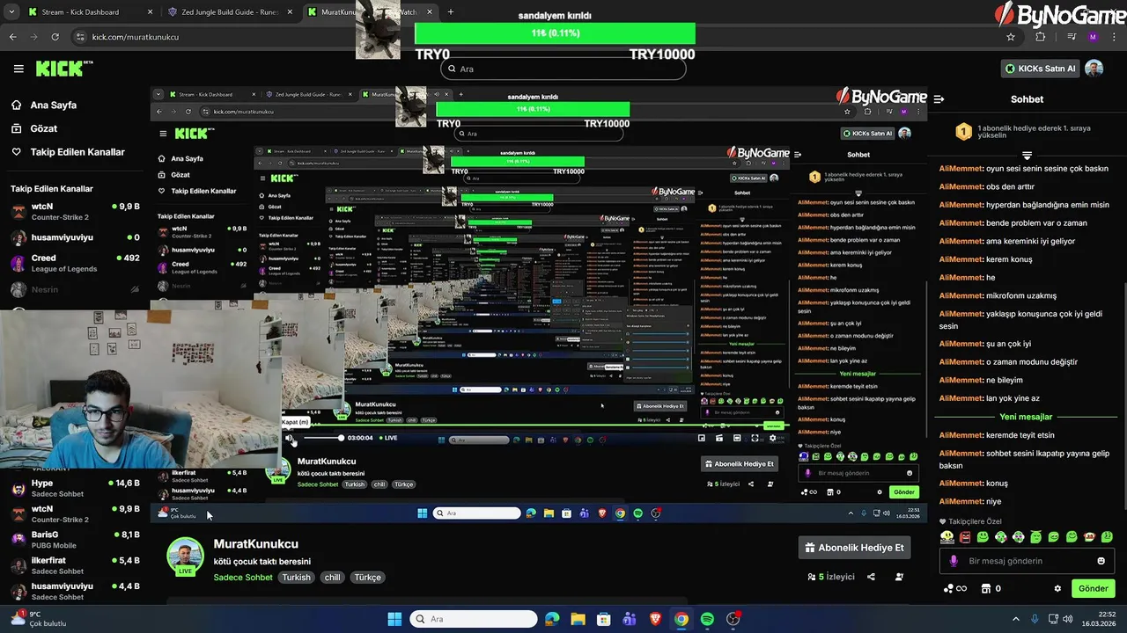
Task: Select the Türkçe language tag
Action: coord(367,578)
